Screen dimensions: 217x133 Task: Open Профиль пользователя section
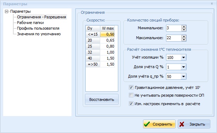point(38,28)
